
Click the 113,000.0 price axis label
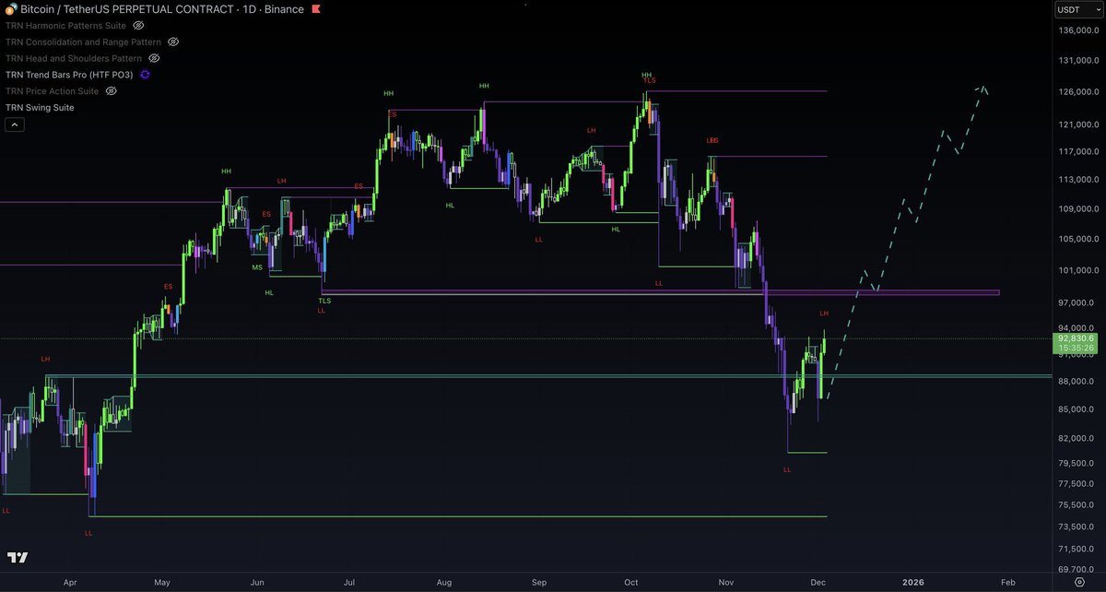[x=1078, y=181]
